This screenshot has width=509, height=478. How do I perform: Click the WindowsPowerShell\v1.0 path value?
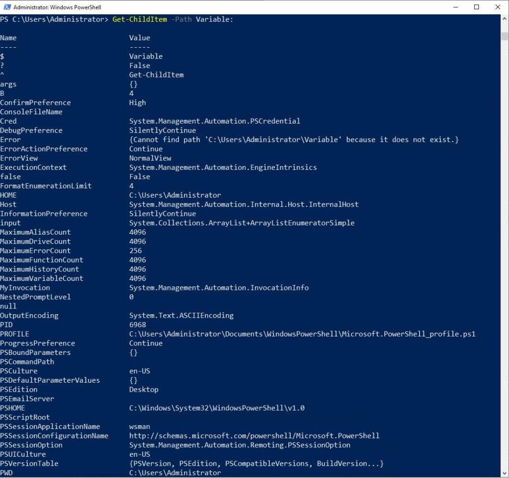pos(217,409)
